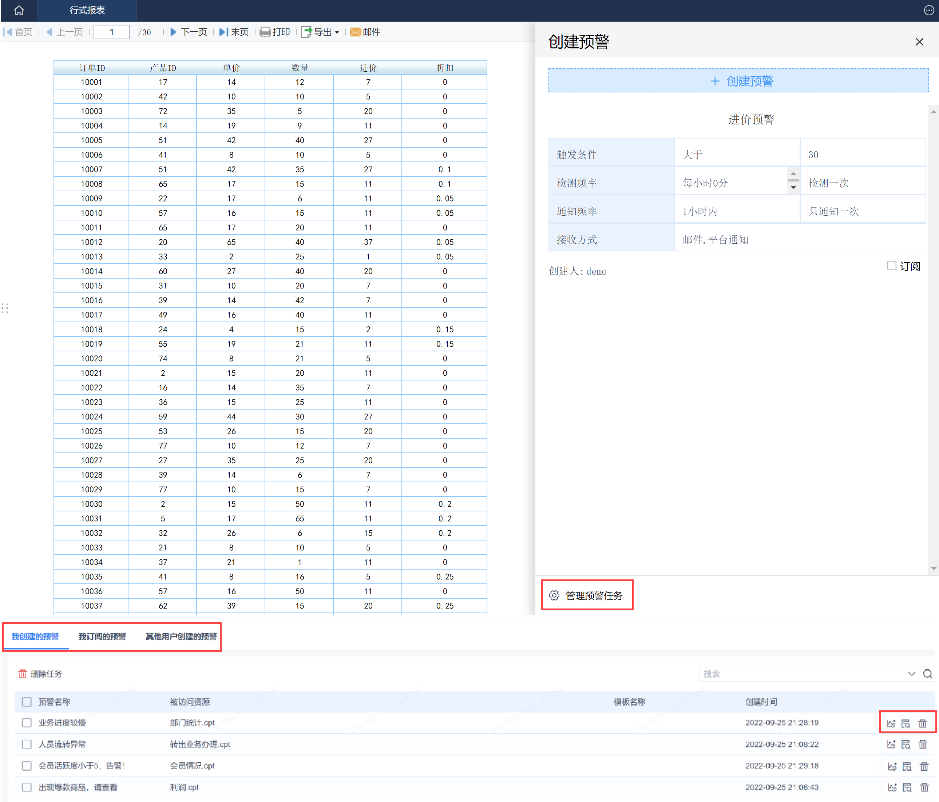Enable the 订阅 checkbox
This screenshot has height=802, width=939.
point(891,266)
